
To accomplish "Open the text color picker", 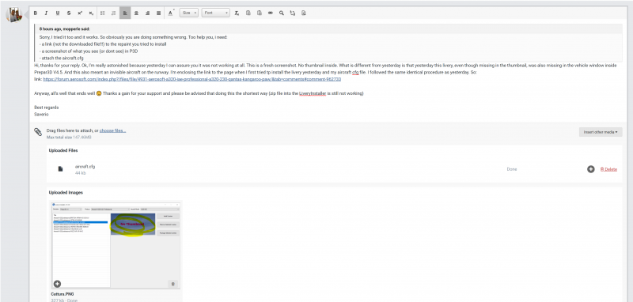I will pos(171,13).
